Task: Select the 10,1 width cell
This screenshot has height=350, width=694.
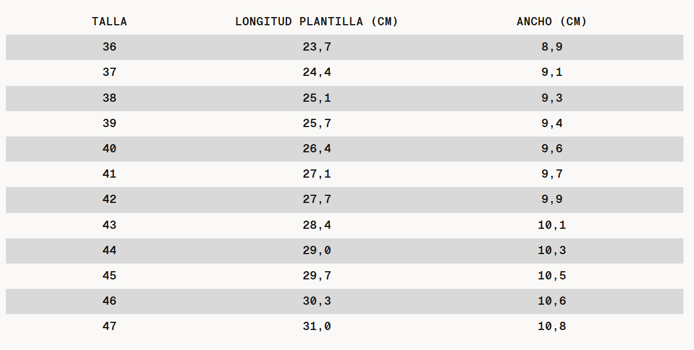Action: [x=552, y=225]
